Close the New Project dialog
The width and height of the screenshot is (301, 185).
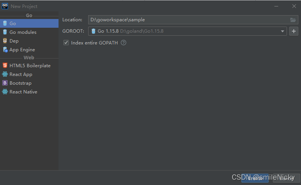tap(294, 6)
